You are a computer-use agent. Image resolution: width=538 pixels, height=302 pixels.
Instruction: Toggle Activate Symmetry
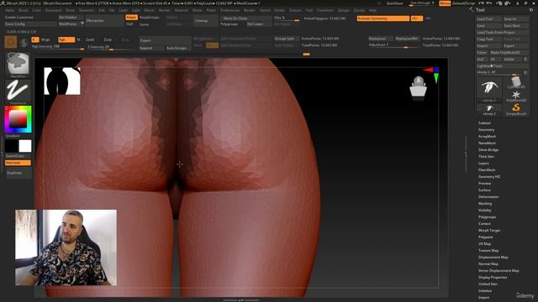pos(383,18)
